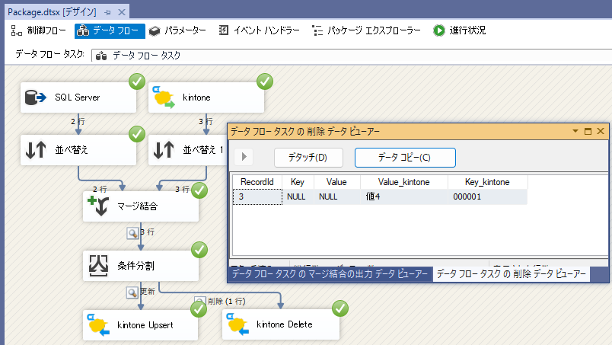Select the NULL cell in Value column

[x=337, y=196]
